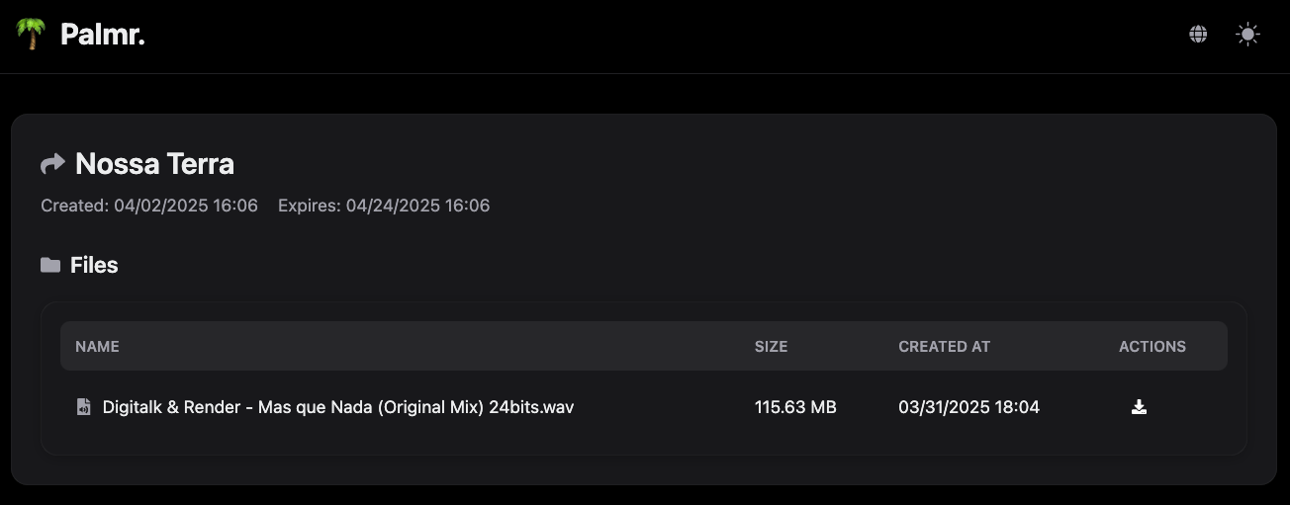Click the palm tree logo icon
The height and width of the screenshot is (505, 1290).
pyautogui.click(x=31, y=35)
